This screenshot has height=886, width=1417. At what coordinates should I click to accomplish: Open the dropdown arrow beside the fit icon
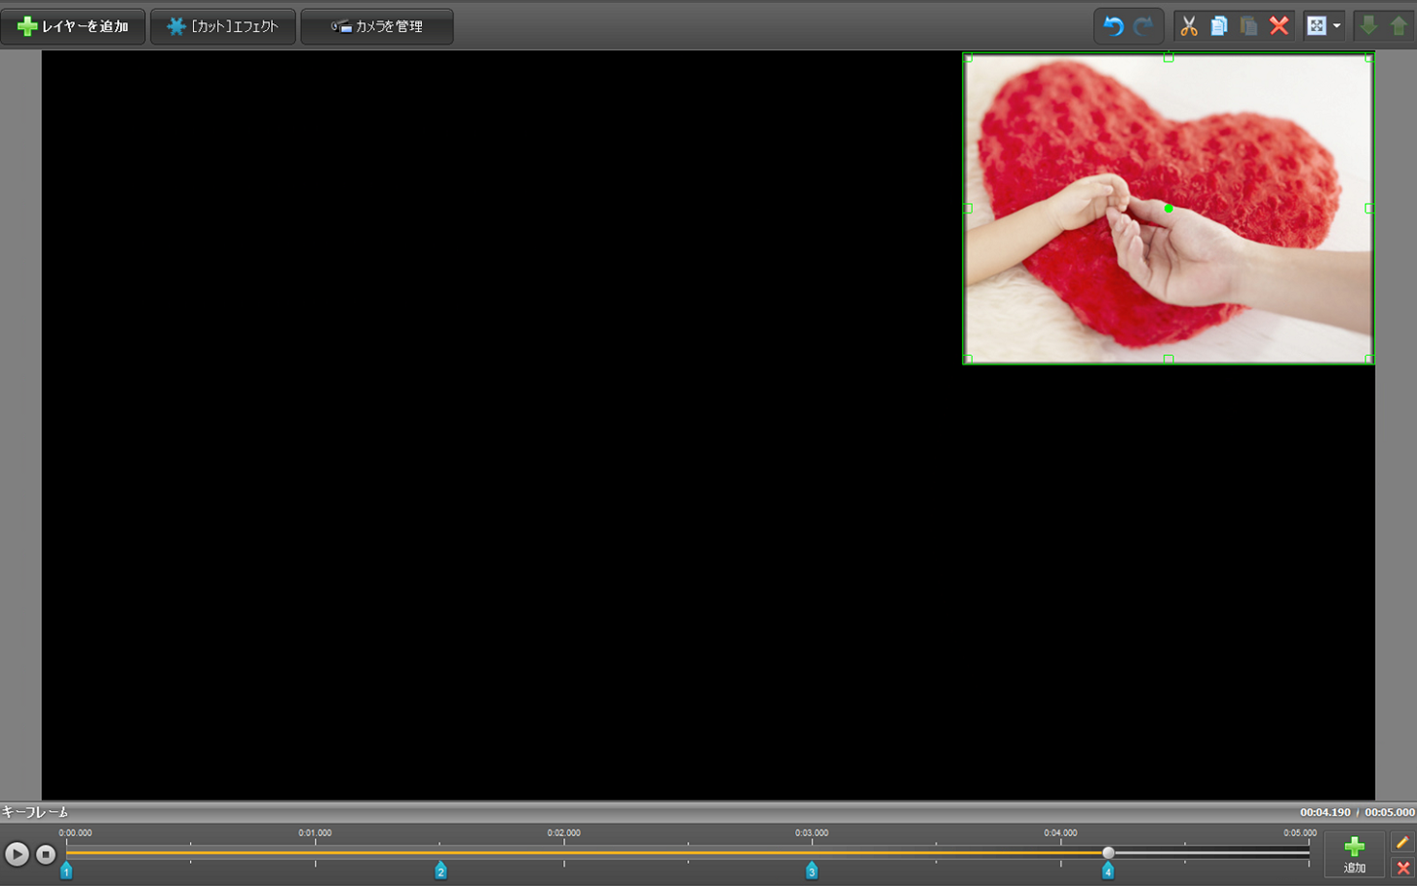click(x=1337, y=26)
